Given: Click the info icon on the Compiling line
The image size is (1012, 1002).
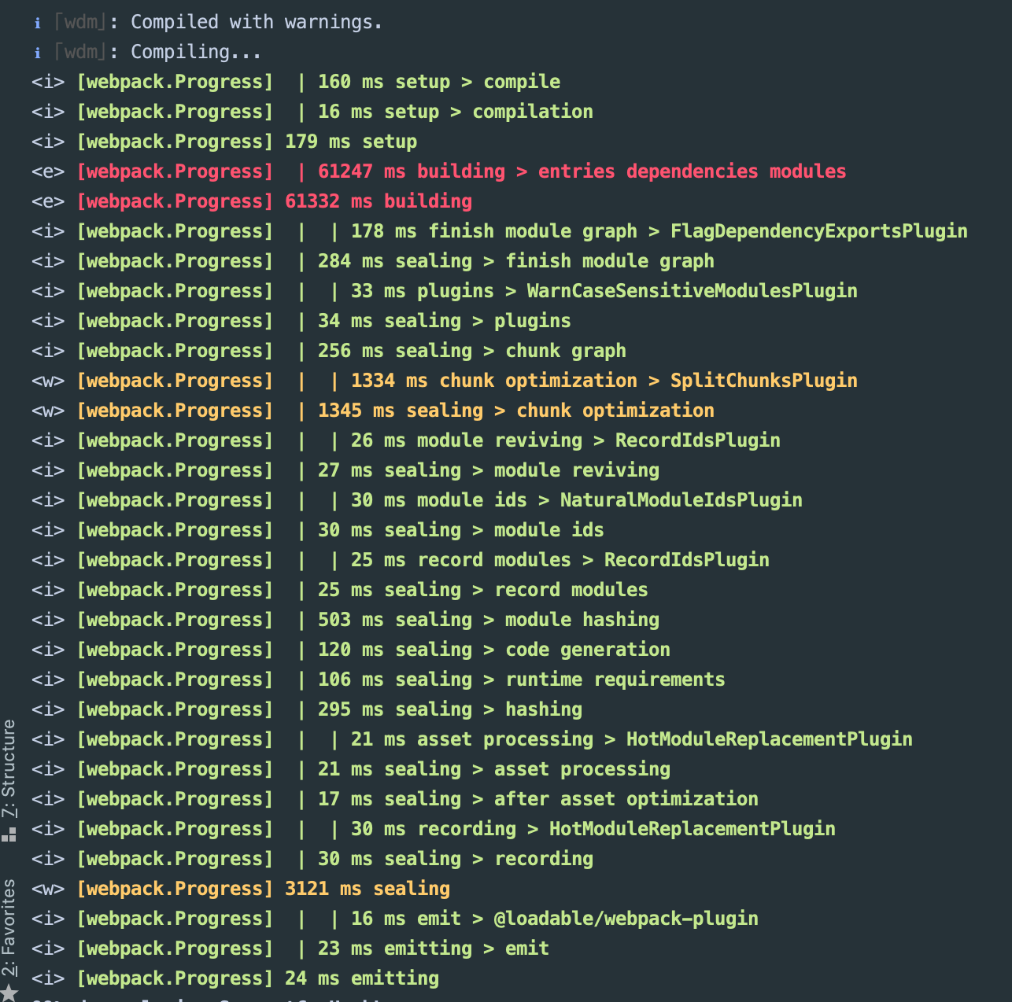Looking at the screenshot, I should point(36,51).
